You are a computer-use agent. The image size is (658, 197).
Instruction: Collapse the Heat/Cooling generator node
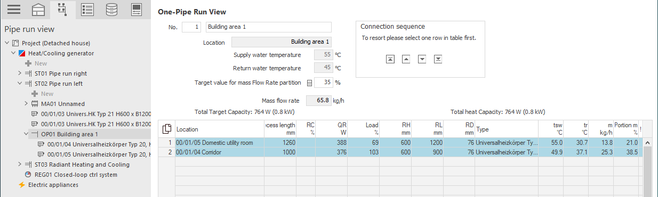13,53
